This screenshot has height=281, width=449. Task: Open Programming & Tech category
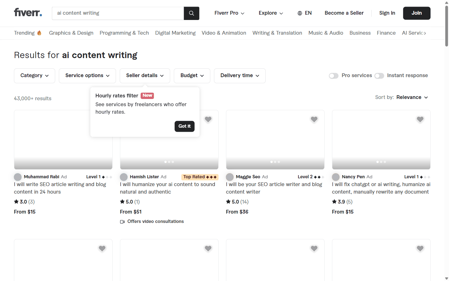pos(124,33)
